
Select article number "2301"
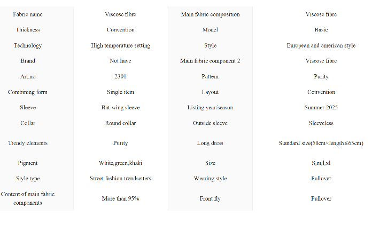(120, 76)
